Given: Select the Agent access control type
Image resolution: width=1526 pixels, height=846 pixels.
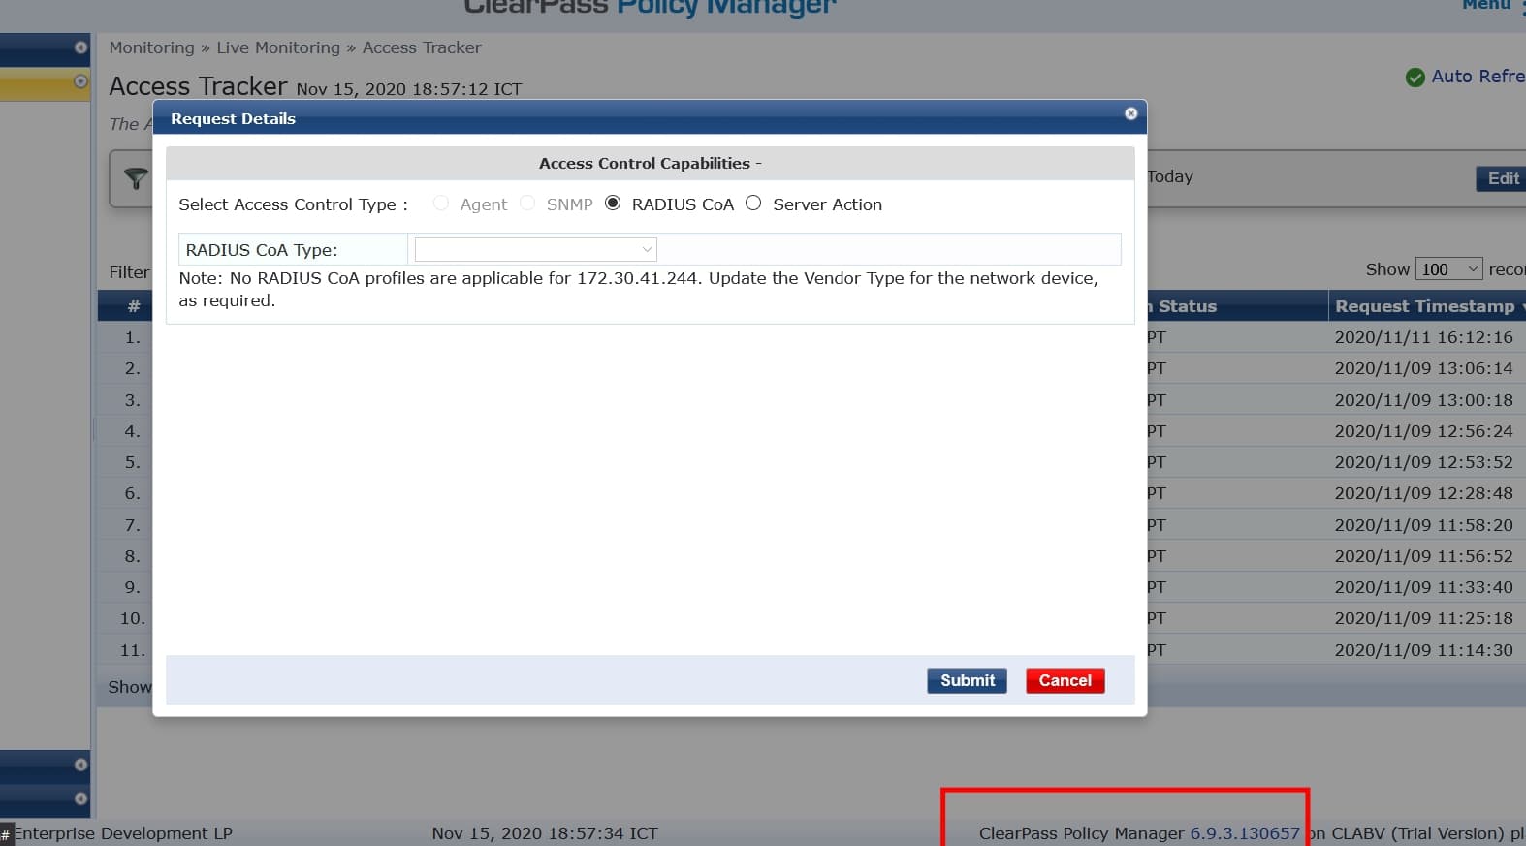Looking at the screenshot, I should (441, 203).
